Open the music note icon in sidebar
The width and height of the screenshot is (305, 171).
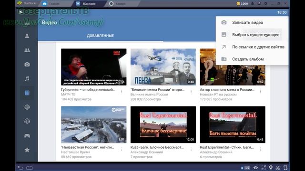[x=27, y=78]
